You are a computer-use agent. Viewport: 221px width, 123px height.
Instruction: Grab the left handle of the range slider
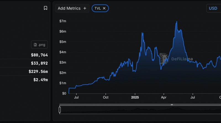(x=60, y=110)
